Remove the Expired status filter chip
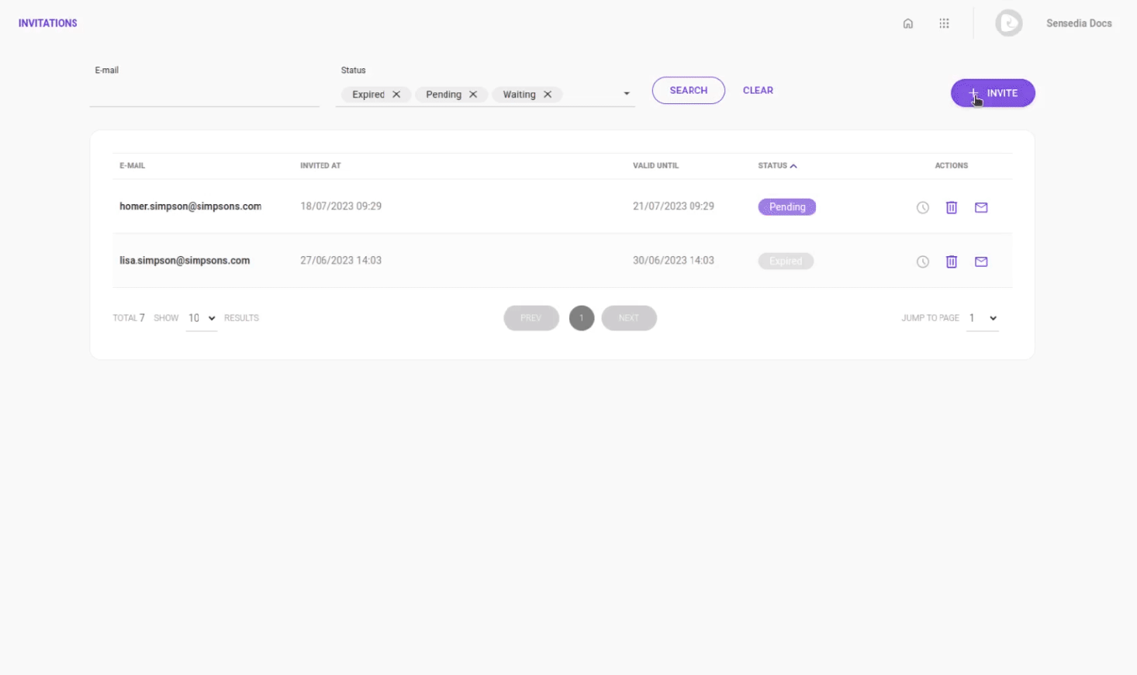 pos(396,95)
